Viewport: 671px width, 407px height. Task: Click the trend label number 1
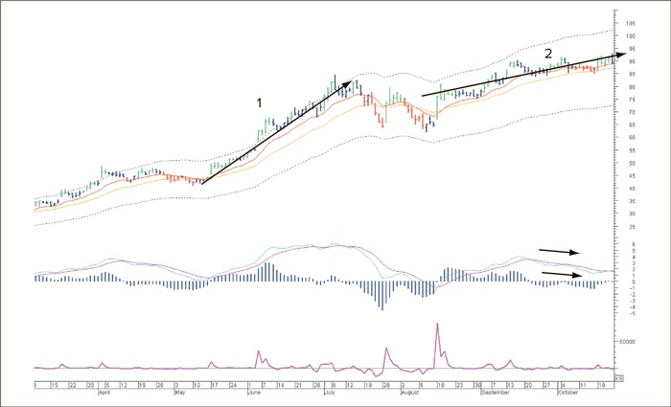tap(258, 102)
